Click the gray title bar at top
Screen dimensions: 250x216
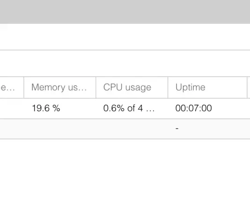click(125, 12)
